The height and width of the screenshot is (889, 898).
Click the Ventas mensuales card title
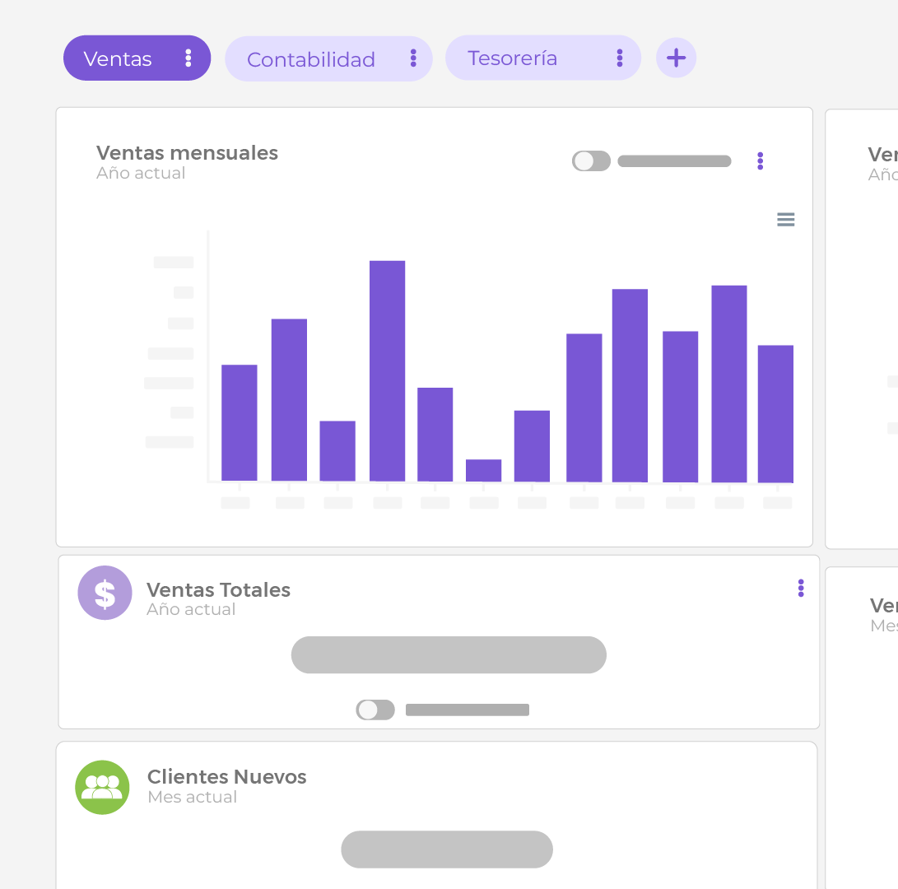[187, 153]
